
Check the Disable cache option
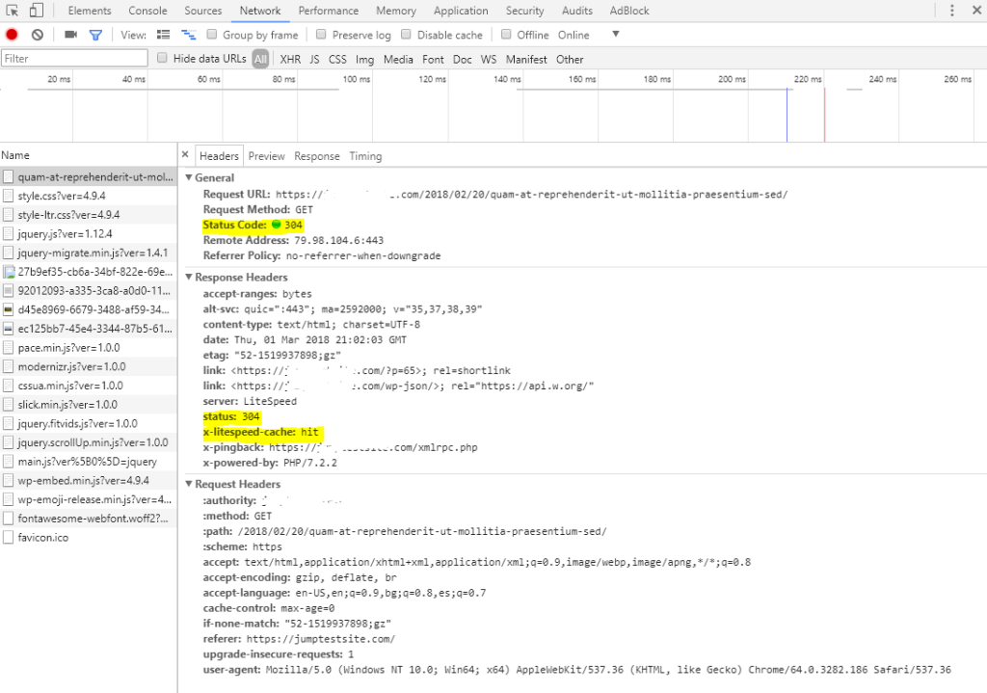pyautogui.click(x=407, y=35)
